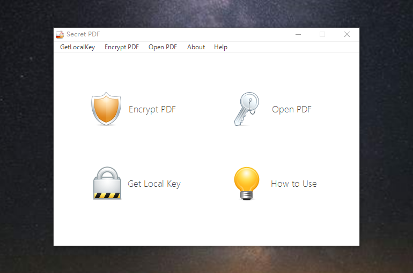Screen dimensions: 413x273
Task: Click the yellow lightbulb How to Use icon
Action: click(247, 183)
